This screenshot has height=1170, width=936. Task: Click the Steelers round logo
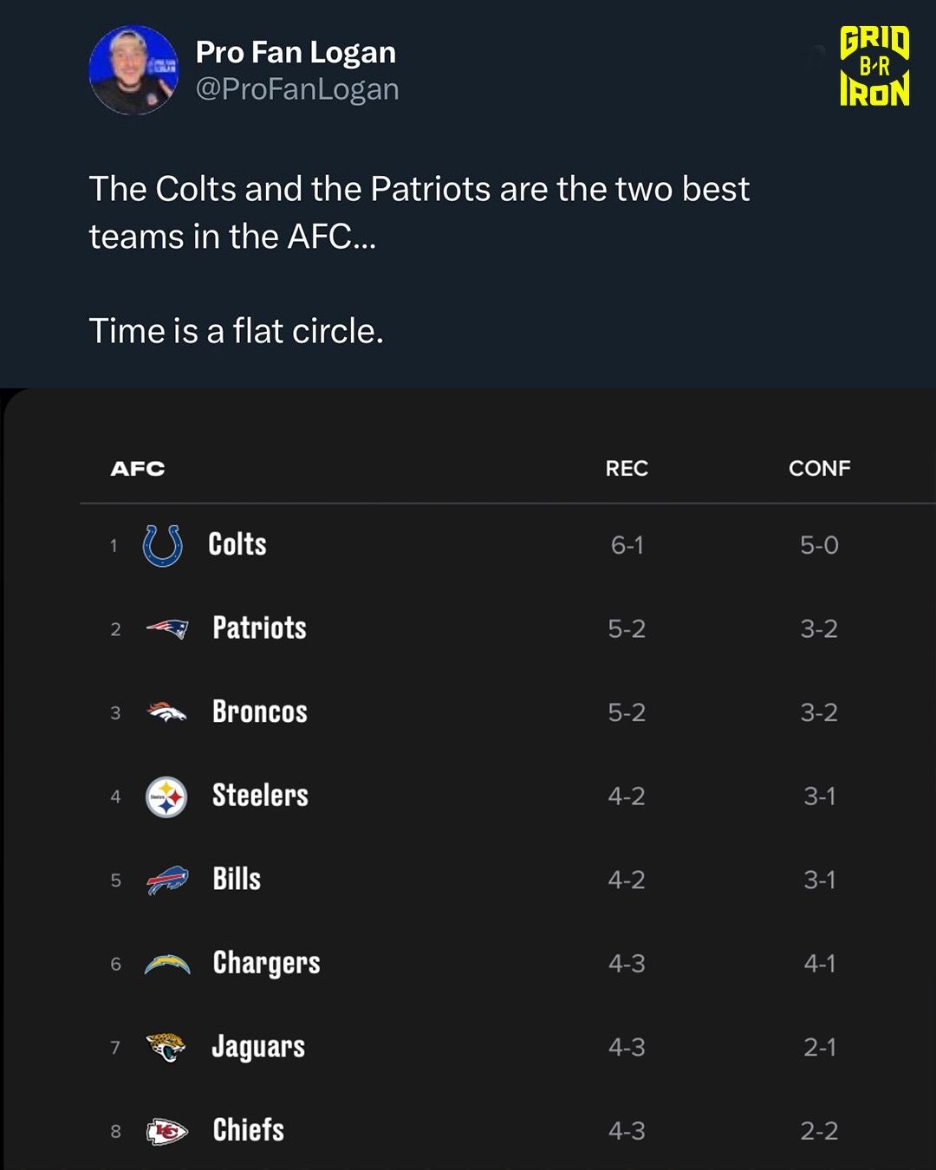pyautogui.click(x=166, y=796)
